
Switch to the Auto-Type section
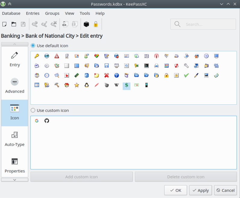click(15, 139)
